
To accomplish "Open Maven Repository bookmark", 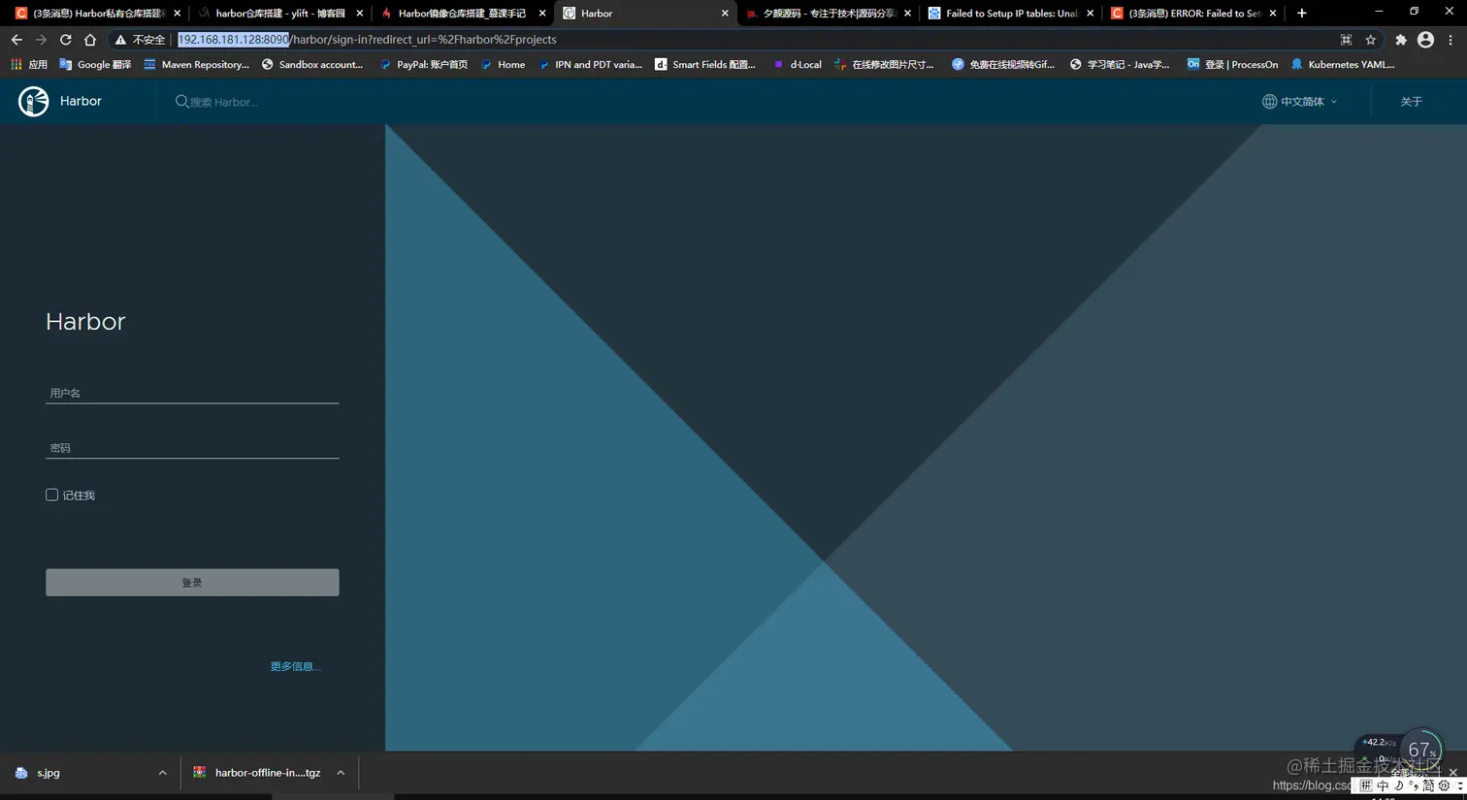I will pos(196,65).
